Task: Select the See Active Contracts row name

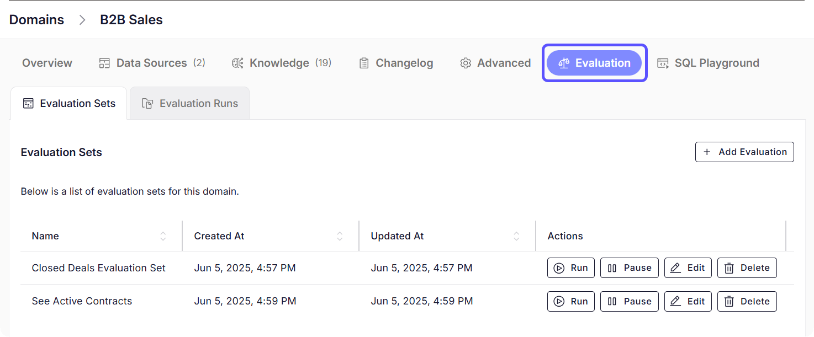Action: (x=82, y=301)
